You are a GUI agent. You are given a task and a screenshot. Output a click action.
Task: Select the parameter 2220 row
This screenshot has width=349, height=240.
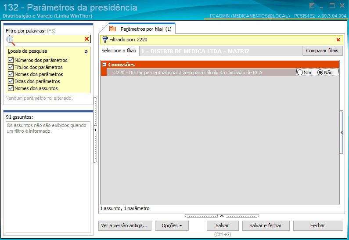[201, 73]
